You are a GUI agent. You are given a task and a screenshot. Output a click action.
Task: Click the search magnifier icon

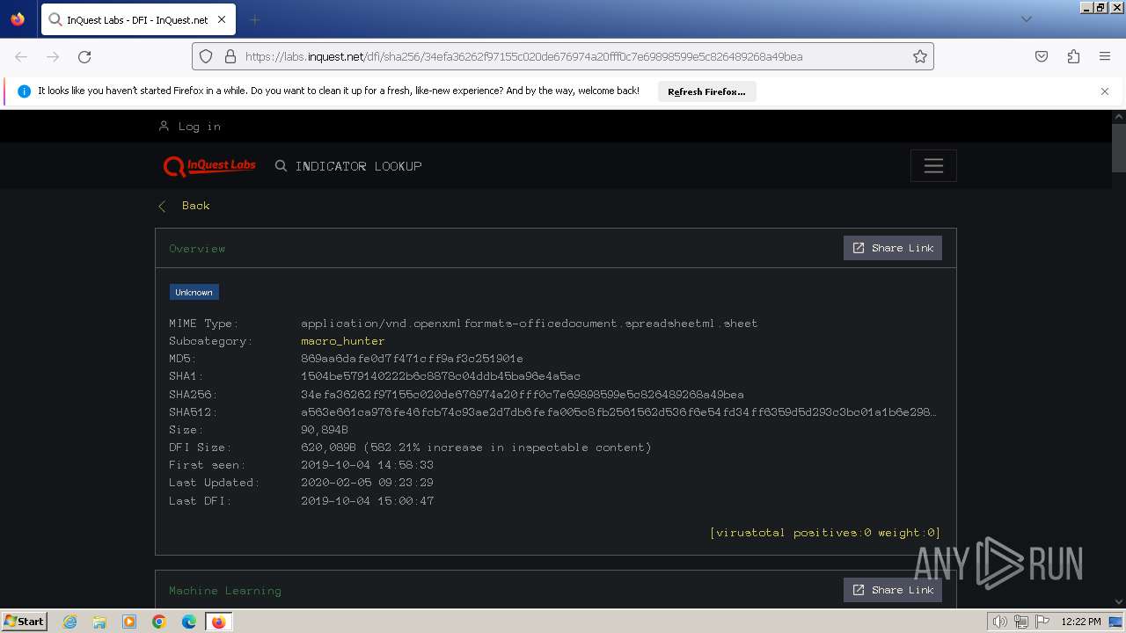pyautogui.click(x=281, y=165)
